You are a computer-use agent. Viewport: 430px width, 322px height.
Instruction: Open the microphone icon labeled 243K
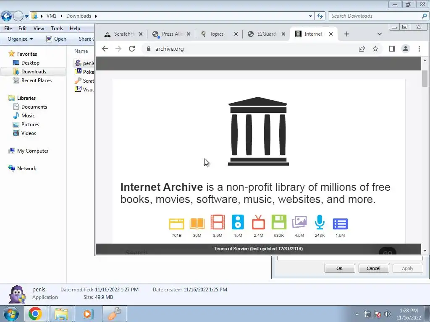coord(320,222)
